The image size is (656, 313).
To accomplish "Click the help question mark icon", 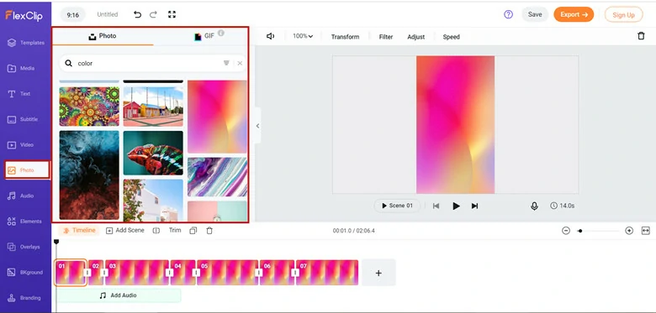I will tap(508, 14).
